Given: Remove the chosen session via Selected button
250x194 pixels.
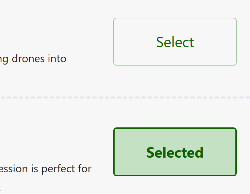Looking at the screenshot, I should tap(175, 152).
